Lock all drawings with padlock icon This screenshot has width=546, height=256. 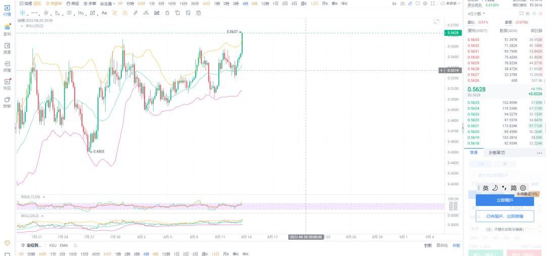[x=167, y=13]
